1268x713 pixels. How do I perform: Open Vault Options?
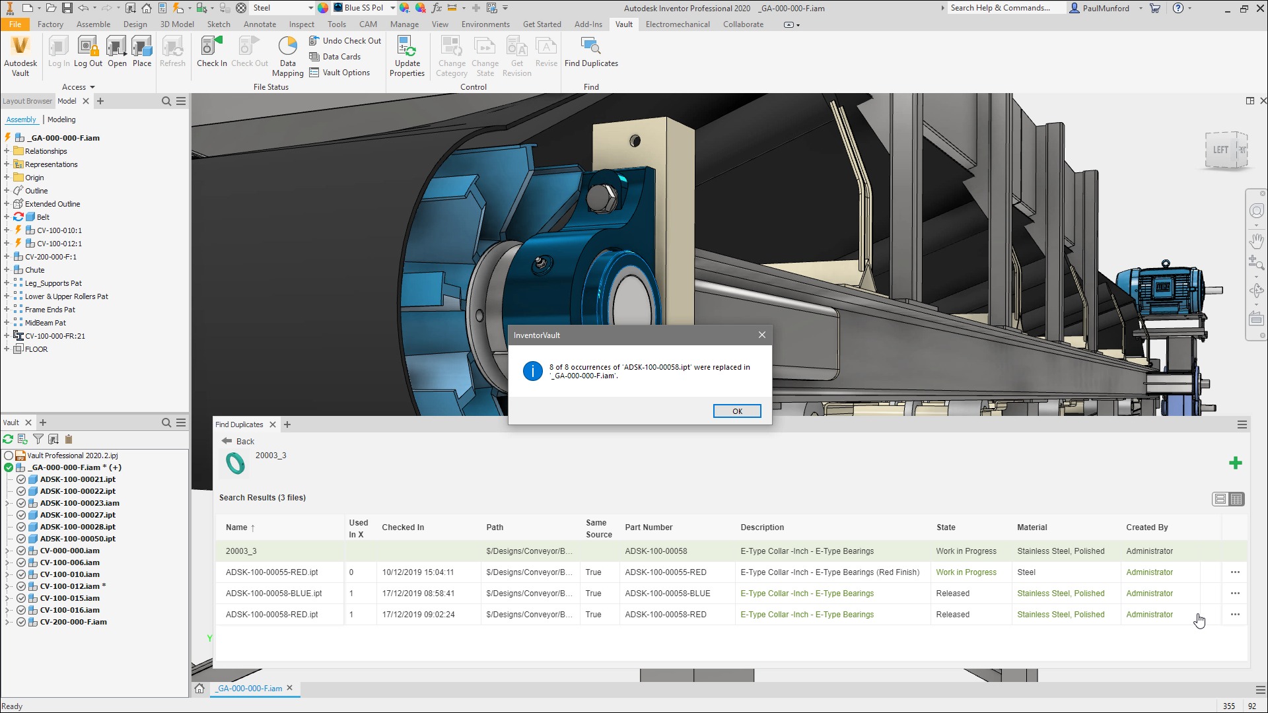coord(339,73)
